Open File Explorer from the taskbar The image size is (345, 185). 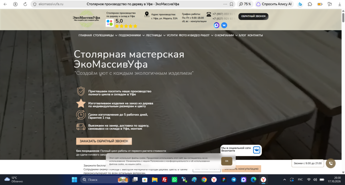pos(154,180)
